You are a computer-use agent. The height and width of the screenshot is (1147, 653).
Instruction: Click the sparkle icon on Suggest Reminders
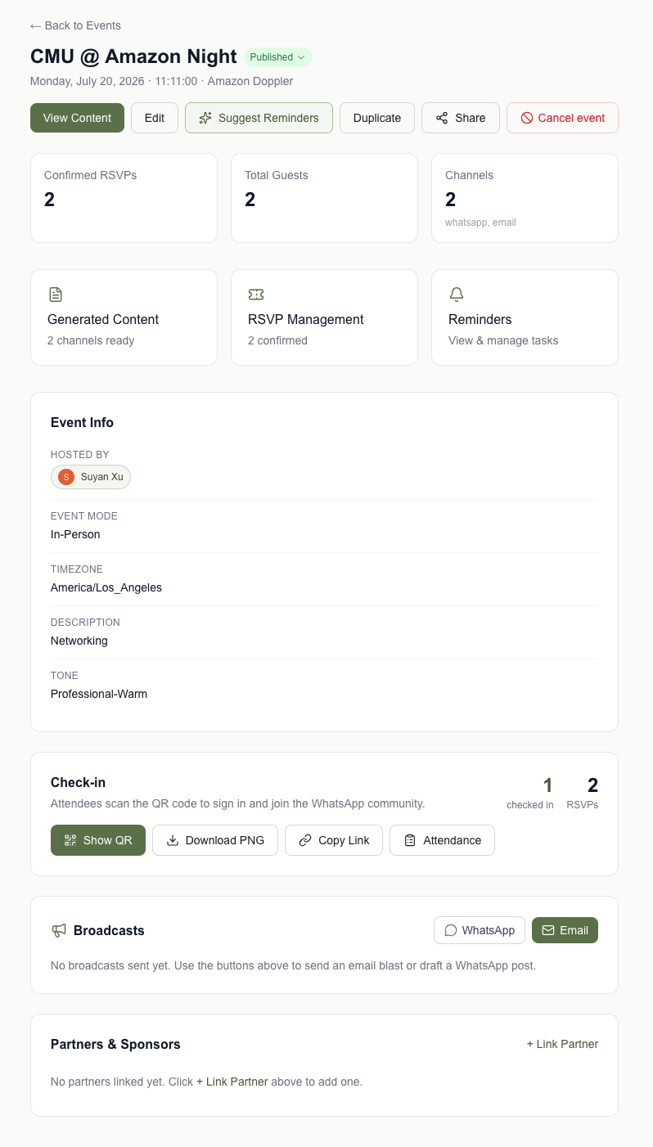(205, 118)
